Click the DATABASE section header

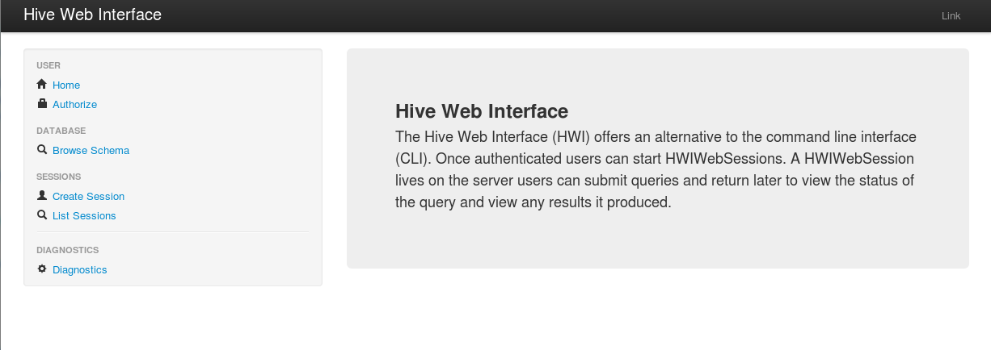[61, 130]
